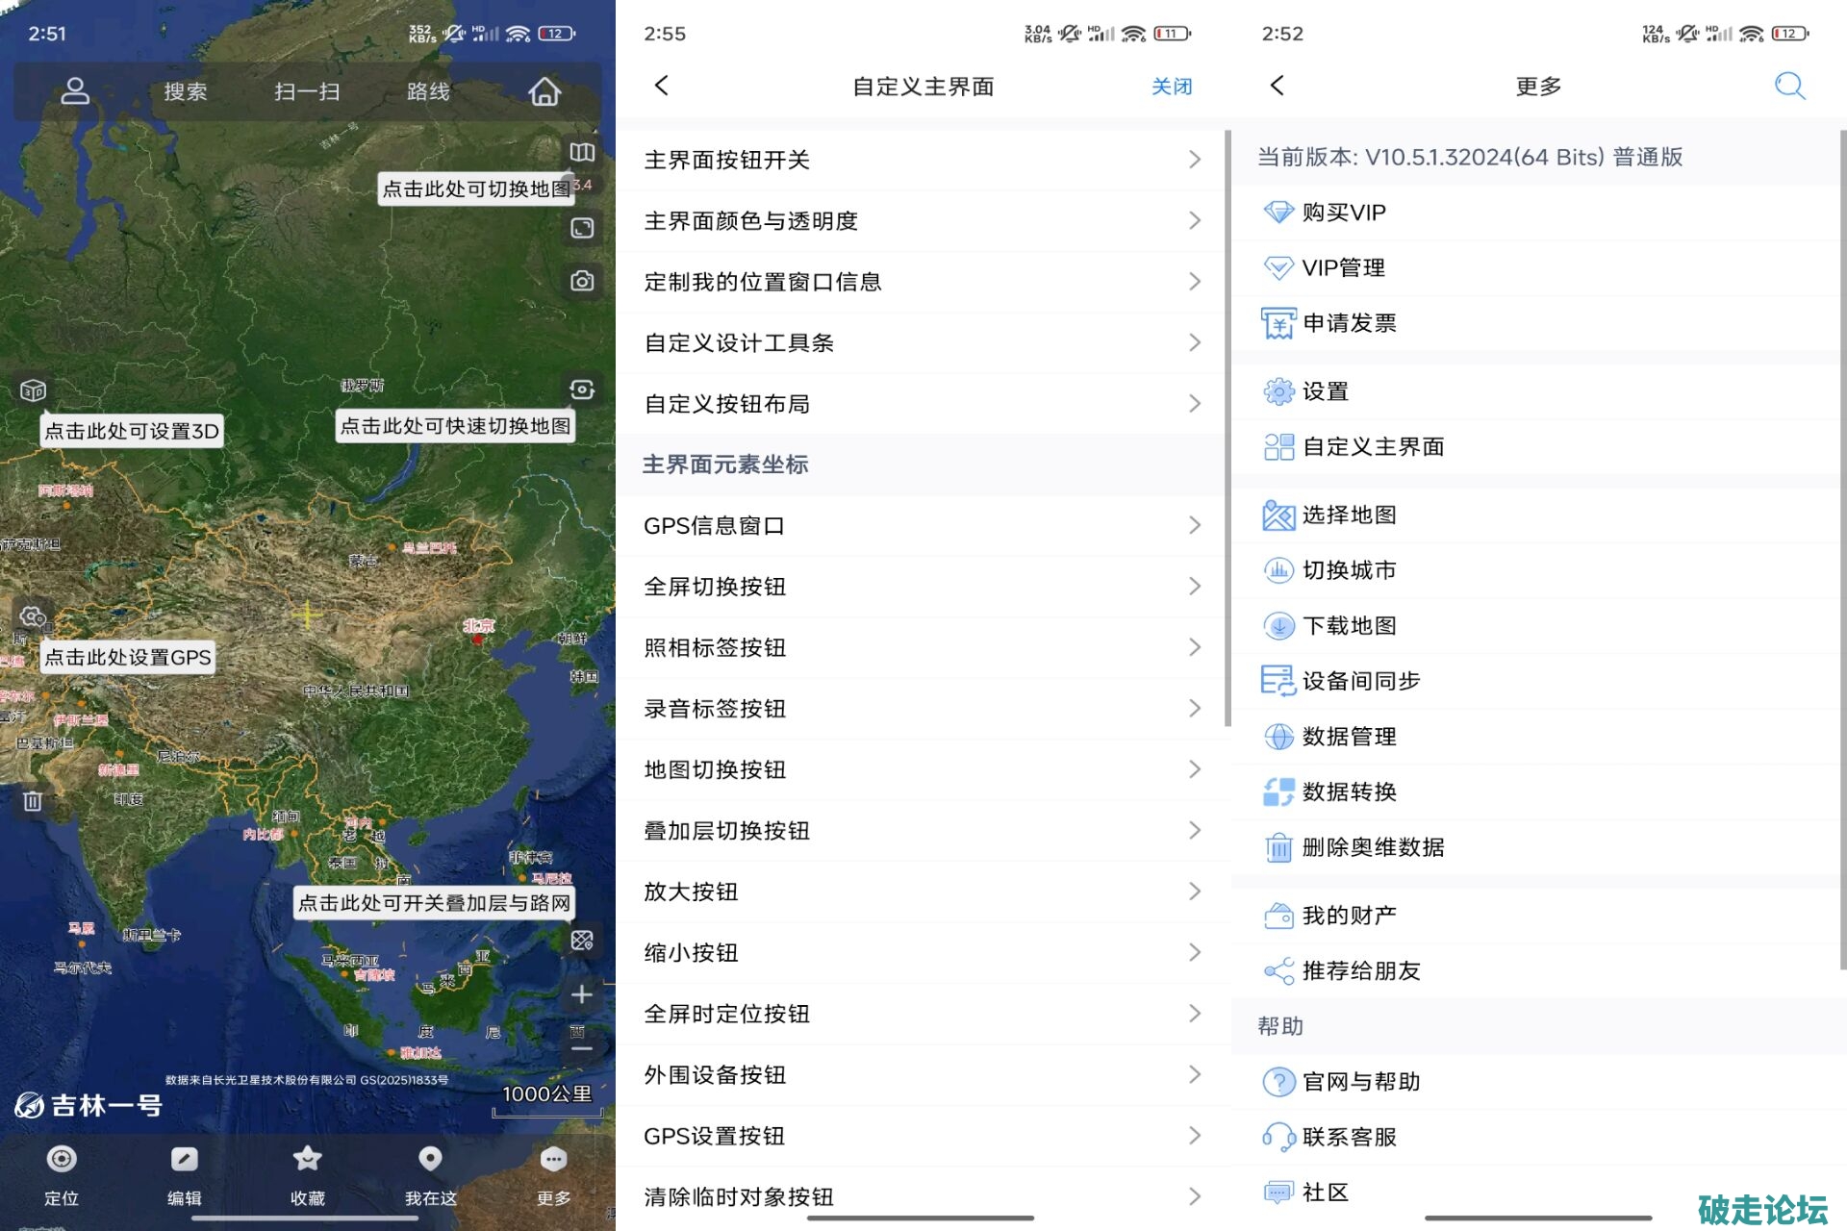Tap the camera photo tag icon
Viewport: 1847px width, 1231px height.
[582, 281]
